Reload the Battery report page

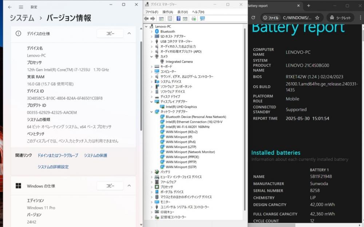(253, 17)
